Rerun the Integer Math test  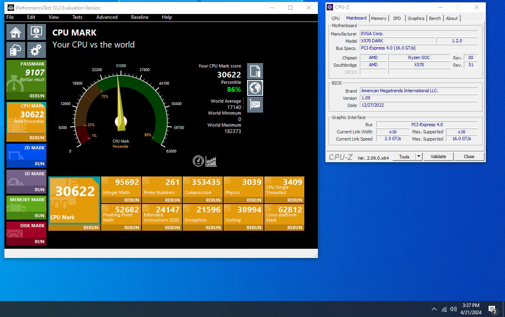tap(132, 200)
